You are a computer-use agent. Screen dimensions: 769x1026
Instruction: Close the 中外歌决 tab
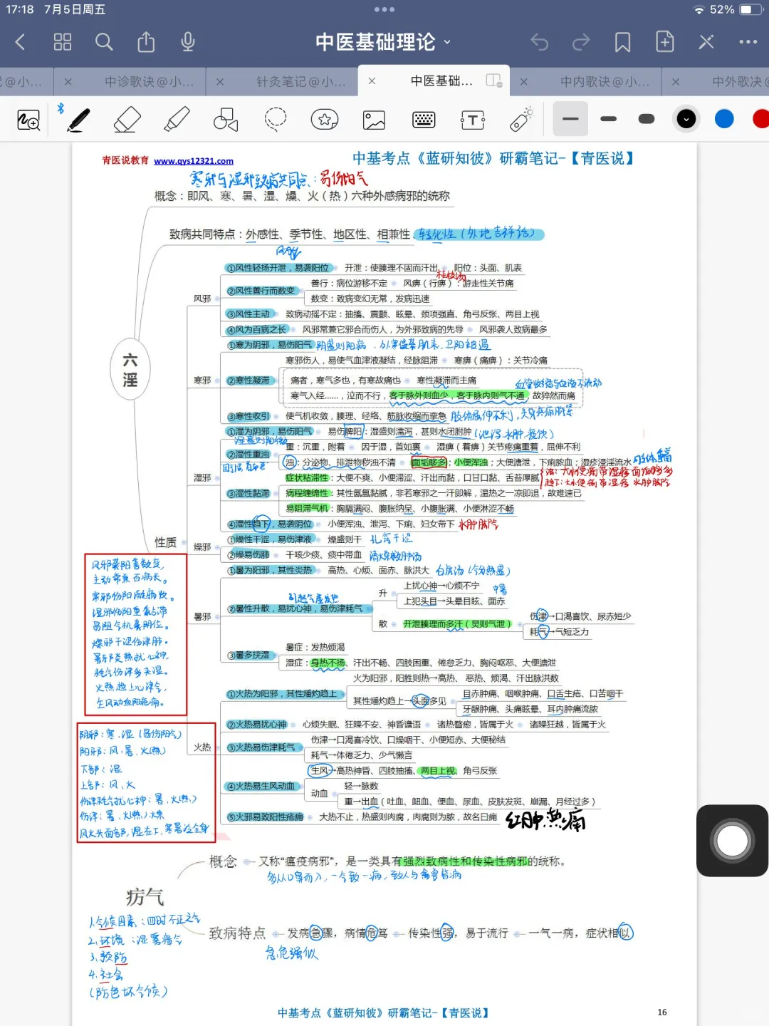click(x=676, y=81)
